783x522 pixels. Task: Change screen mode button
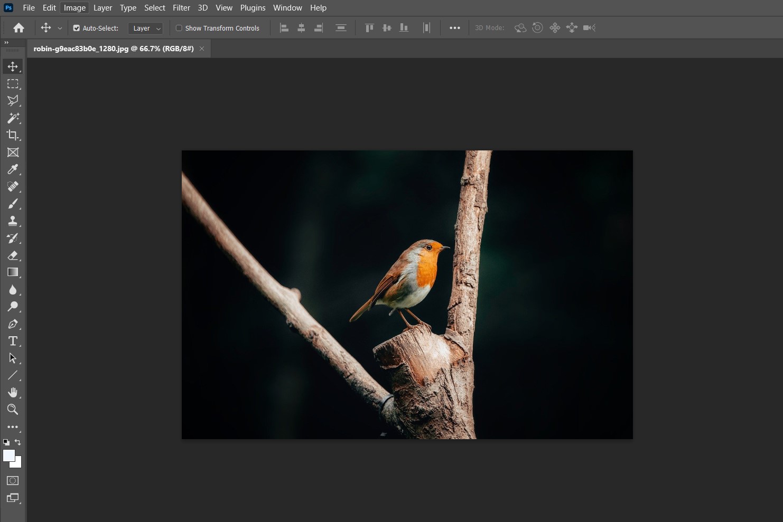pos(13,498)
